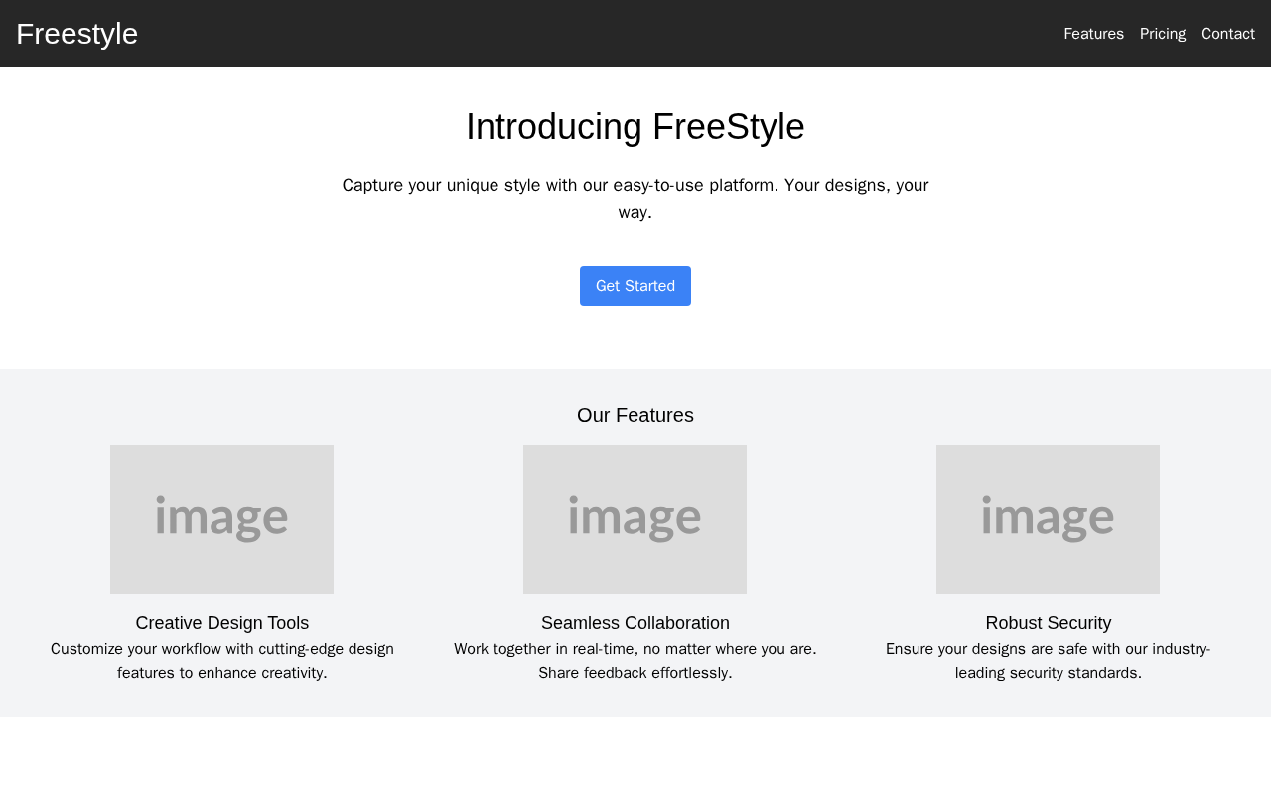Go to the Pricing navigation link
The height and width of the screenshot is (794, 1271).
(1163, 34)
